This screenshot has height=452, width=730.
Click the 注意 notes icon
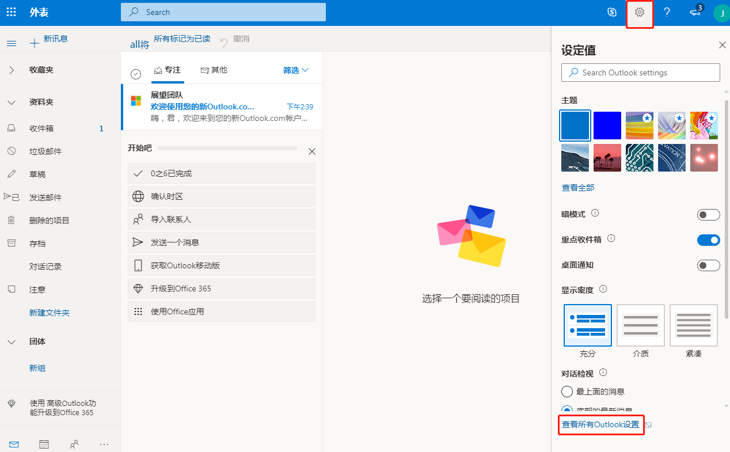coord(11,289)
